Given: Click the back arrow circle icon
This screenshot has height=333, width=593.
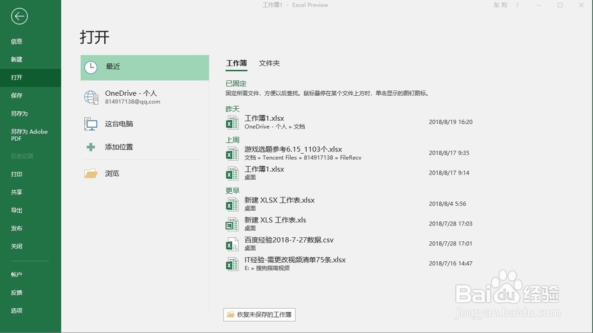Looking at the screenshot, I should coord(20,16).
